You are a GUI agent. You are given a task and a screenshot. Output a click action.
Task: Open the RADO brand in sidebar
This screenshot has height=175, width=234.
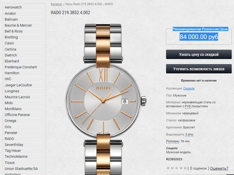point(10,139)
